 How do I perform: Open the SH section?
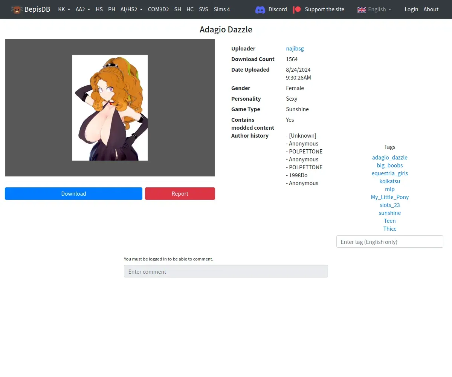[178, 9]
